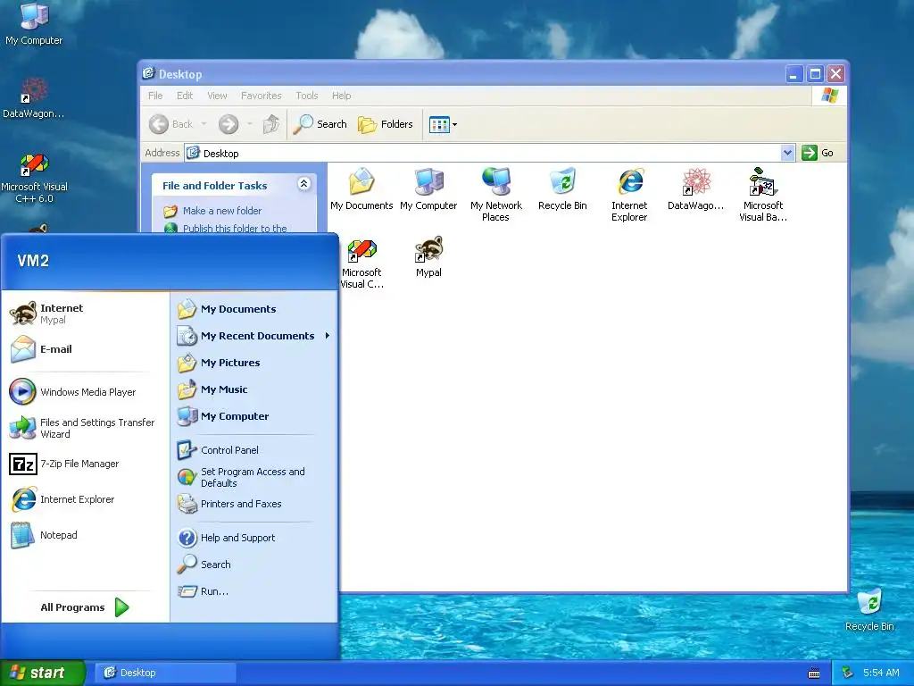Open Forward history dropdown arrow
The height and width of the screenshot is (686, 914).
[x=250, y=124]
